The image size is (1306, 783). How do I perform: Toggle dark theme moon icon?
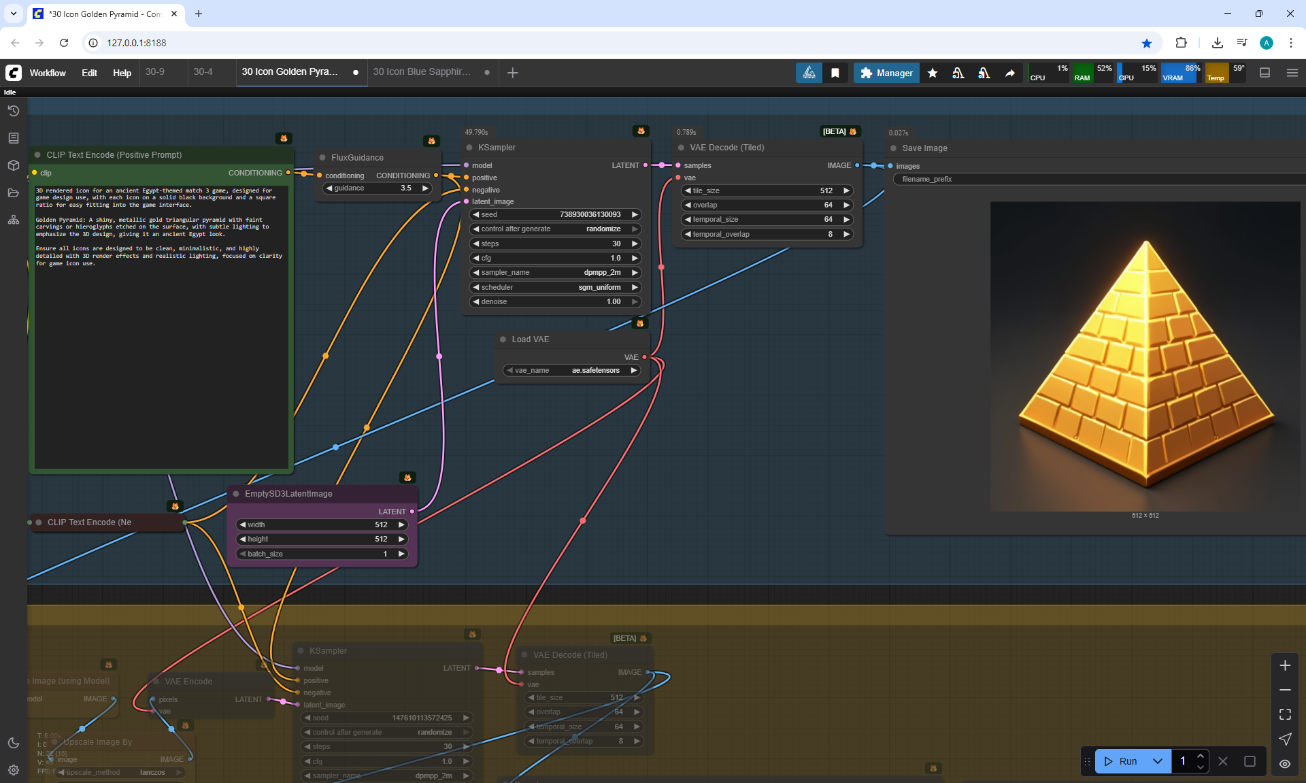[x=13, y=743]
